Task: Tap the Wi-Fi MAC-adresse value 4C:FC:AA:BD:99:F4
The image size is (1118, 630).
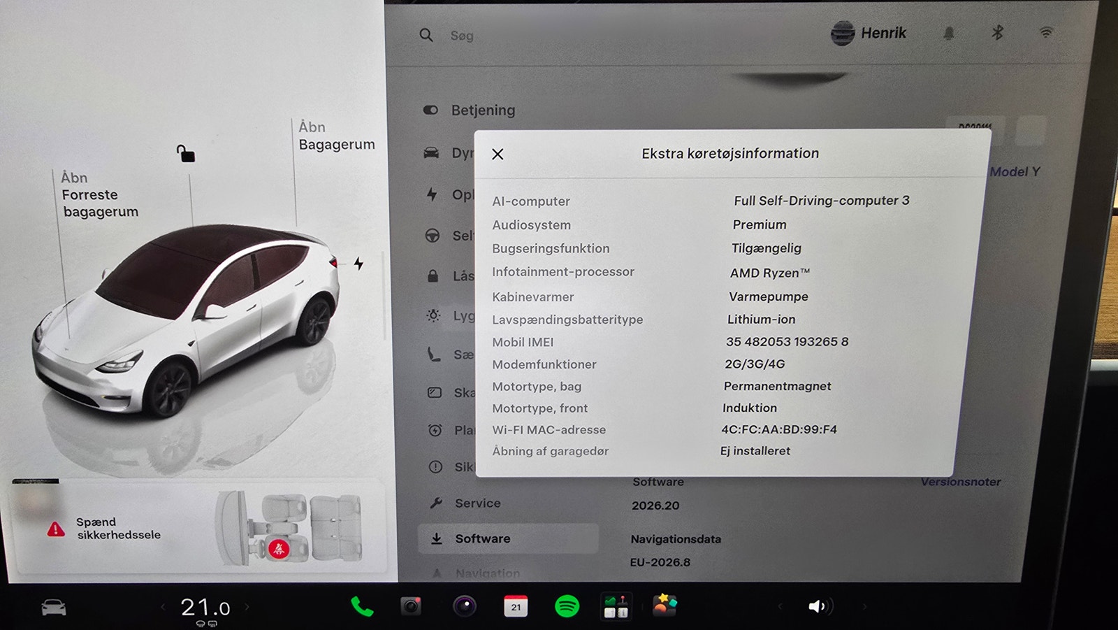Action: click(779, 429)
